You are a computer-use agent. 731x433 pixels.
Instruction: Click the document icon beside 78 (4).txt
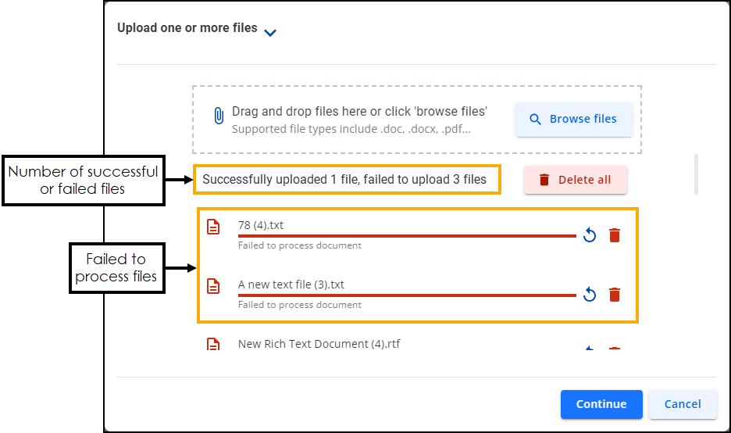tap(212, 227)
